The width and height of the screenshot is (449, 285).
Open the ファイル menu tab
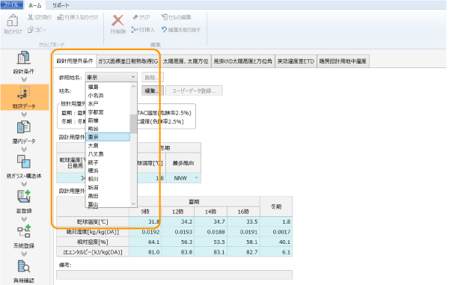coord(11,5)
